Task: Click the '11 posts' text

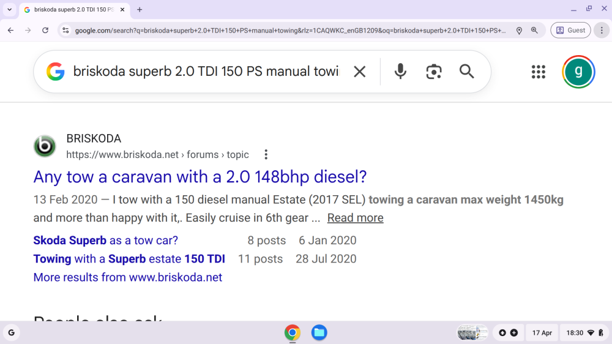Action: pos(260,259)
